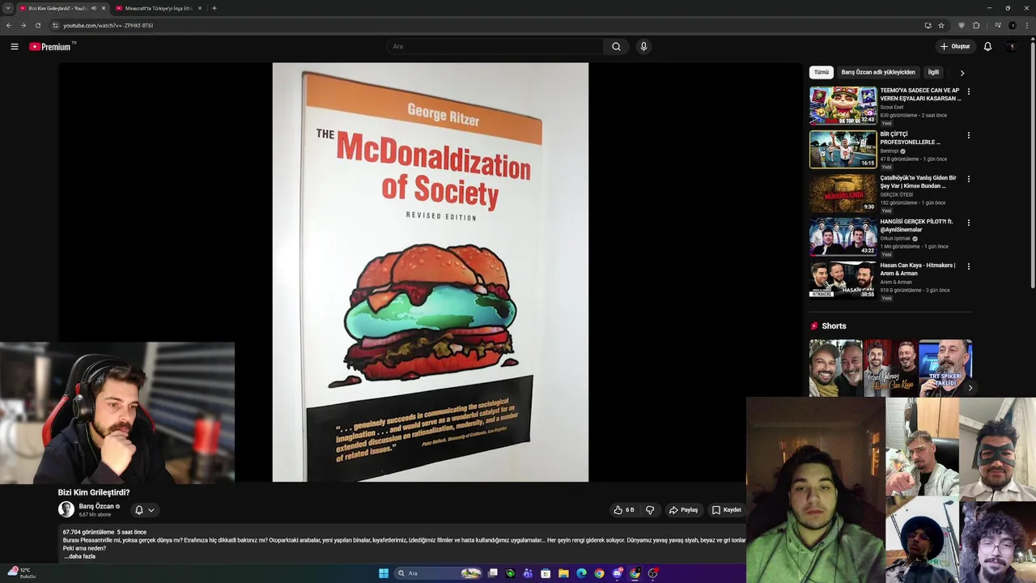Open Chrome three-dot menu
Screen dimensions: 1036x583
(x=1026, y=25)
